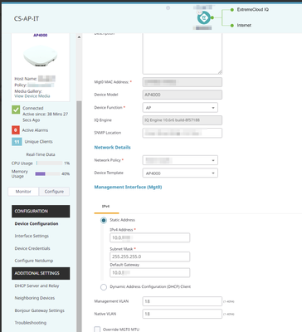The height and width of the screenshot is (332, 302).
Task: Click the Default Gateway input field
Action: pyautogui.click(x=150, y=273)
